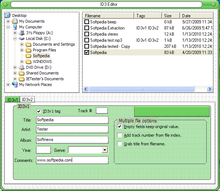Switch to the ID3v2 tab
The width and height of the screenshot is (220, 191).
pos(27,100)
